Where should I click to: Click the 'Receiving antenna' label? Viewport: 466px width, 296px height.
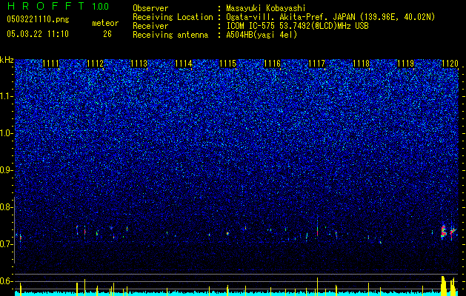pos(170,35)
